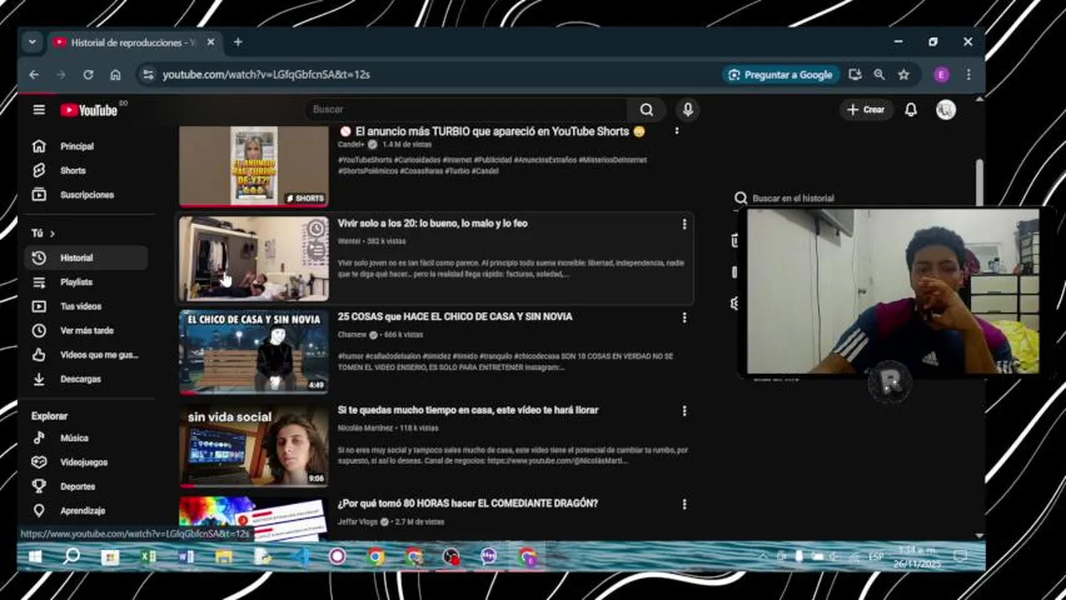The width and height of the screenshot is (1066, 600).
Task: Open a new browser tab
Action: point(238,42)
